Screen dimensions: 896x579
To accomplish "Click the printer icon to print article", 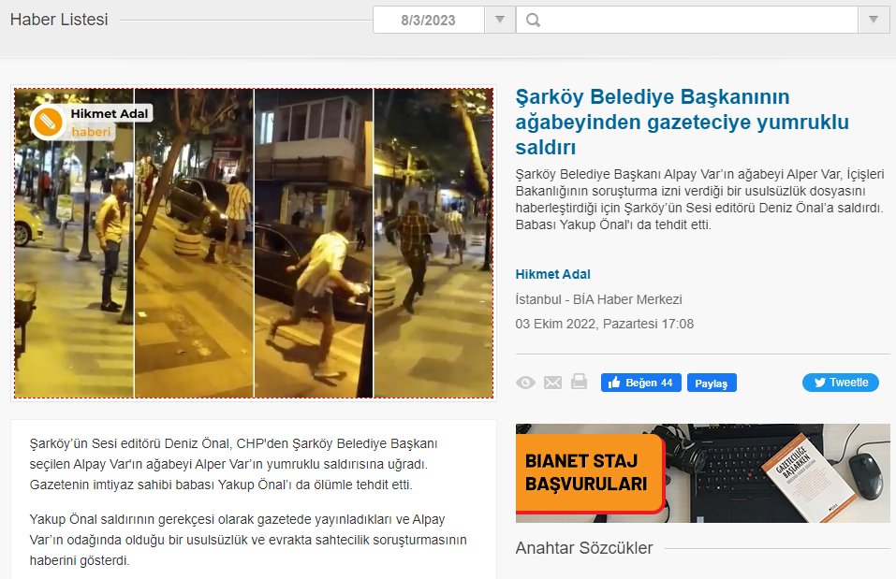I will [x=579, y=382].
